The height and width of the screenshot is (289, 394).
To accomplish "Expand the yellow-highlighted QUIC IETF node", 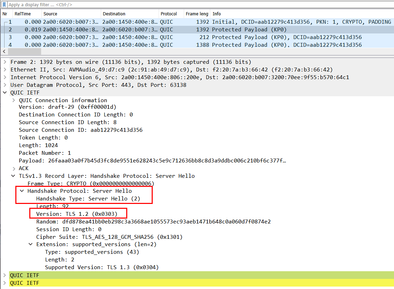I will [5, 283].
